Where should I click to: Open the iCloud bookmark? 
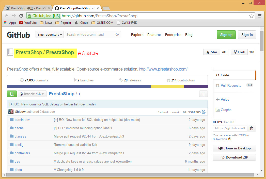click(82, 23)
